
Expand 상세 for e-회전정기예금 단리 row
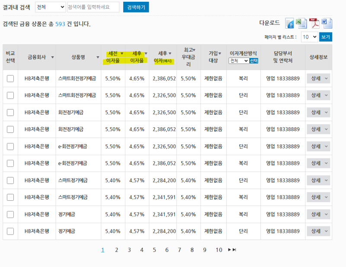pyautogui.click(x=318, y=146)
